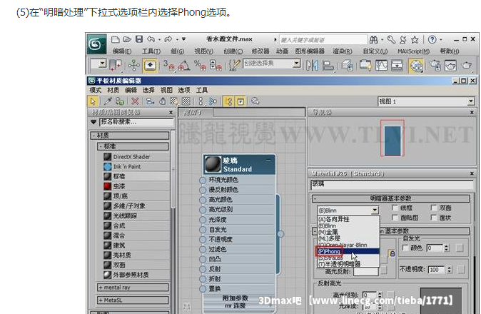Click the layer manager icon
Screen dimensions: 481x314
pyautogui.click(x=347, y=66)
